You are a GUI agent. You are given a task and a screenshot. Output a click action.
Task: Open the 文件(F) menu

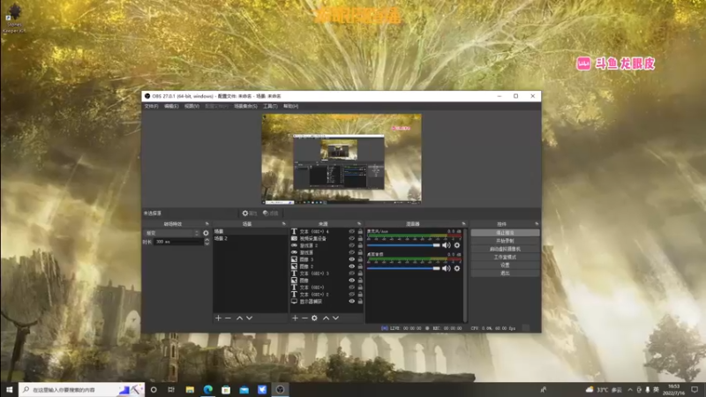[x=151, y=106]
